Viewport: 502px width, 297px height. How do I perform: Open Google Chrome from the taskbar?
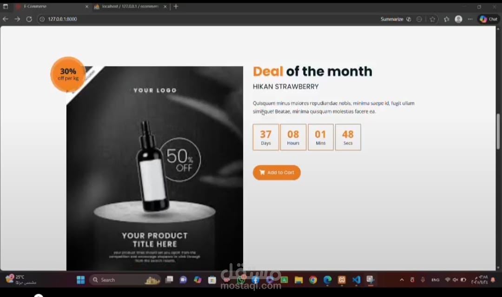(313, 280)
